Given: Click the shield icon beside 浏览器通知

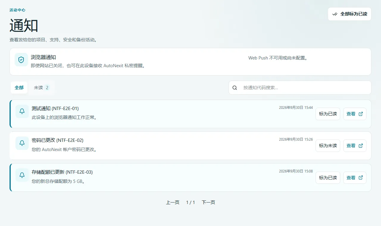Looking at the screenshot, I should (21, 60).
